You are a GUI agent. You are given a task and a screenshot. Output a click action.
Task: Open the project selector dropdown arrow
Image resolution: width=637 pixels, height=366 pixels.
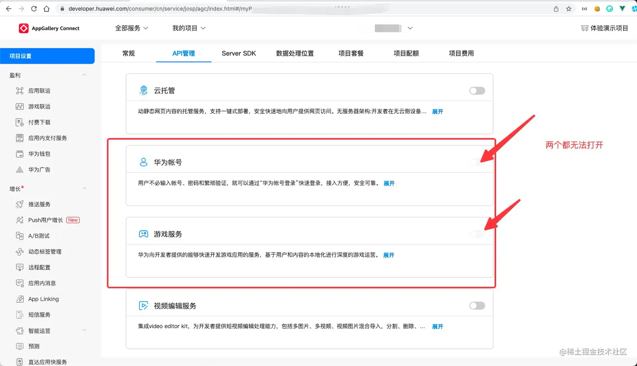point(410,28)
